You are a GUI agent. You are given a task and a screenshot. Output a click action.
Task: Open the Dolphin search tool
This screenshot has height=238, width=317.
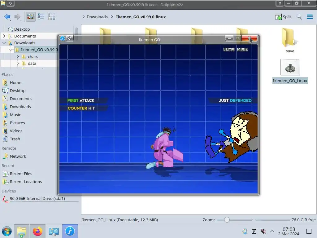click(299, 17)
